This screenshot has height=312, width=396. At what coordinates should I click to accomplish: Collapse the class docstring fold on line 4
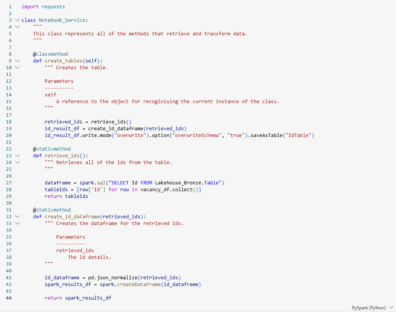pyautogui.click(x=17, y=27)
